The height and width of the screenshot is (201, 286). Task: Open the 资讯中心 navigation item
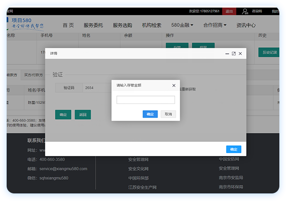(x=246, y=25)
